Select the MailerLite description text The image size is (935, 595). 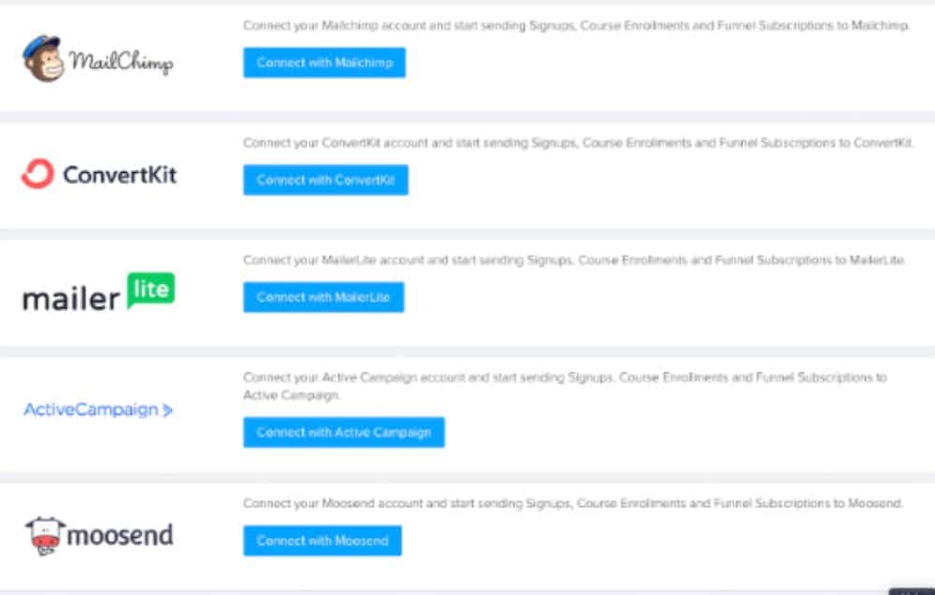coord(574,261)
